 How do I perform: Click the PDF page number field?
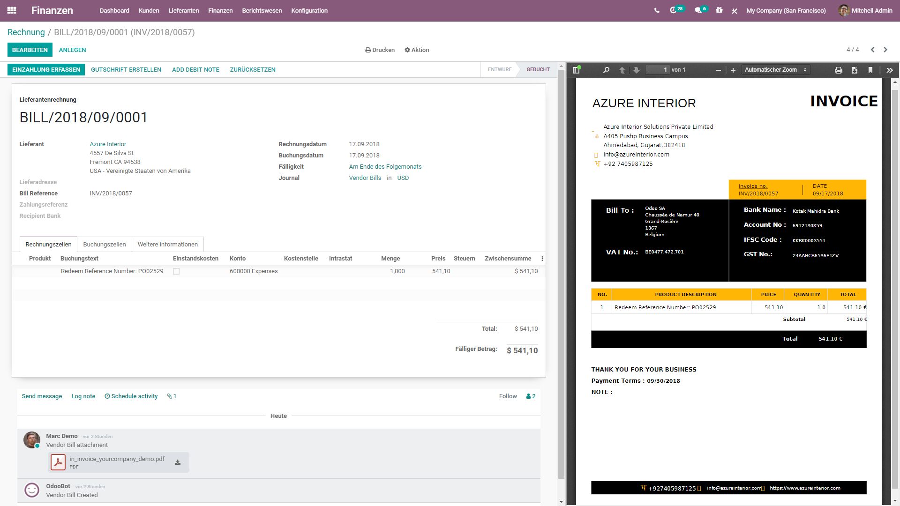[657, 70]
